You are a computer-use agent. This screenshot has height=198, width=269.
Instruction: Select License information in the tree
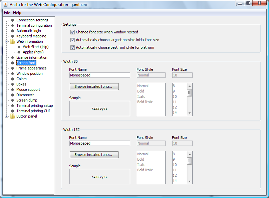[x=32, y=57]
